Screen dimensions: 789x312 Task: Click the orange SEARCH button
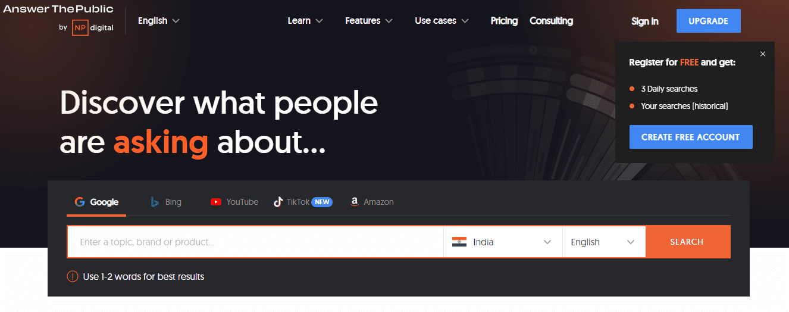(688, 242)
